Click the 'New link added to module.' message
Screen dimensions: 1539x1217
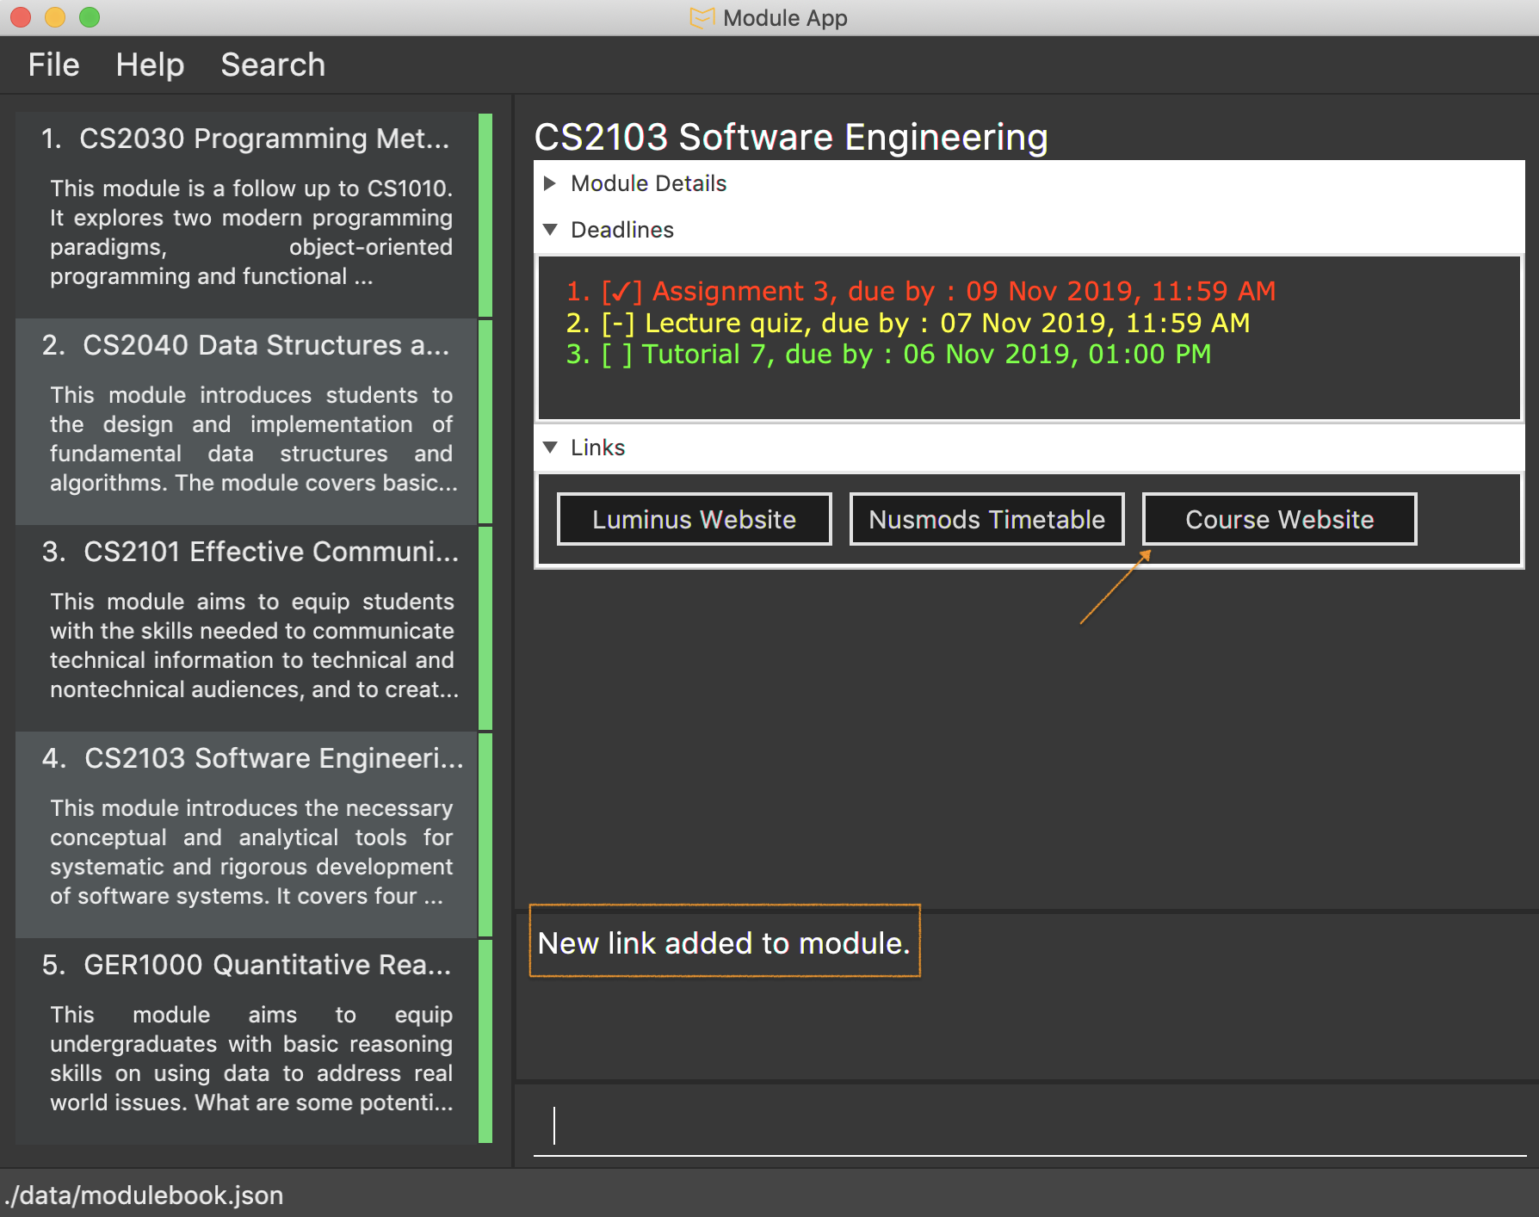(x=724, y=943)
